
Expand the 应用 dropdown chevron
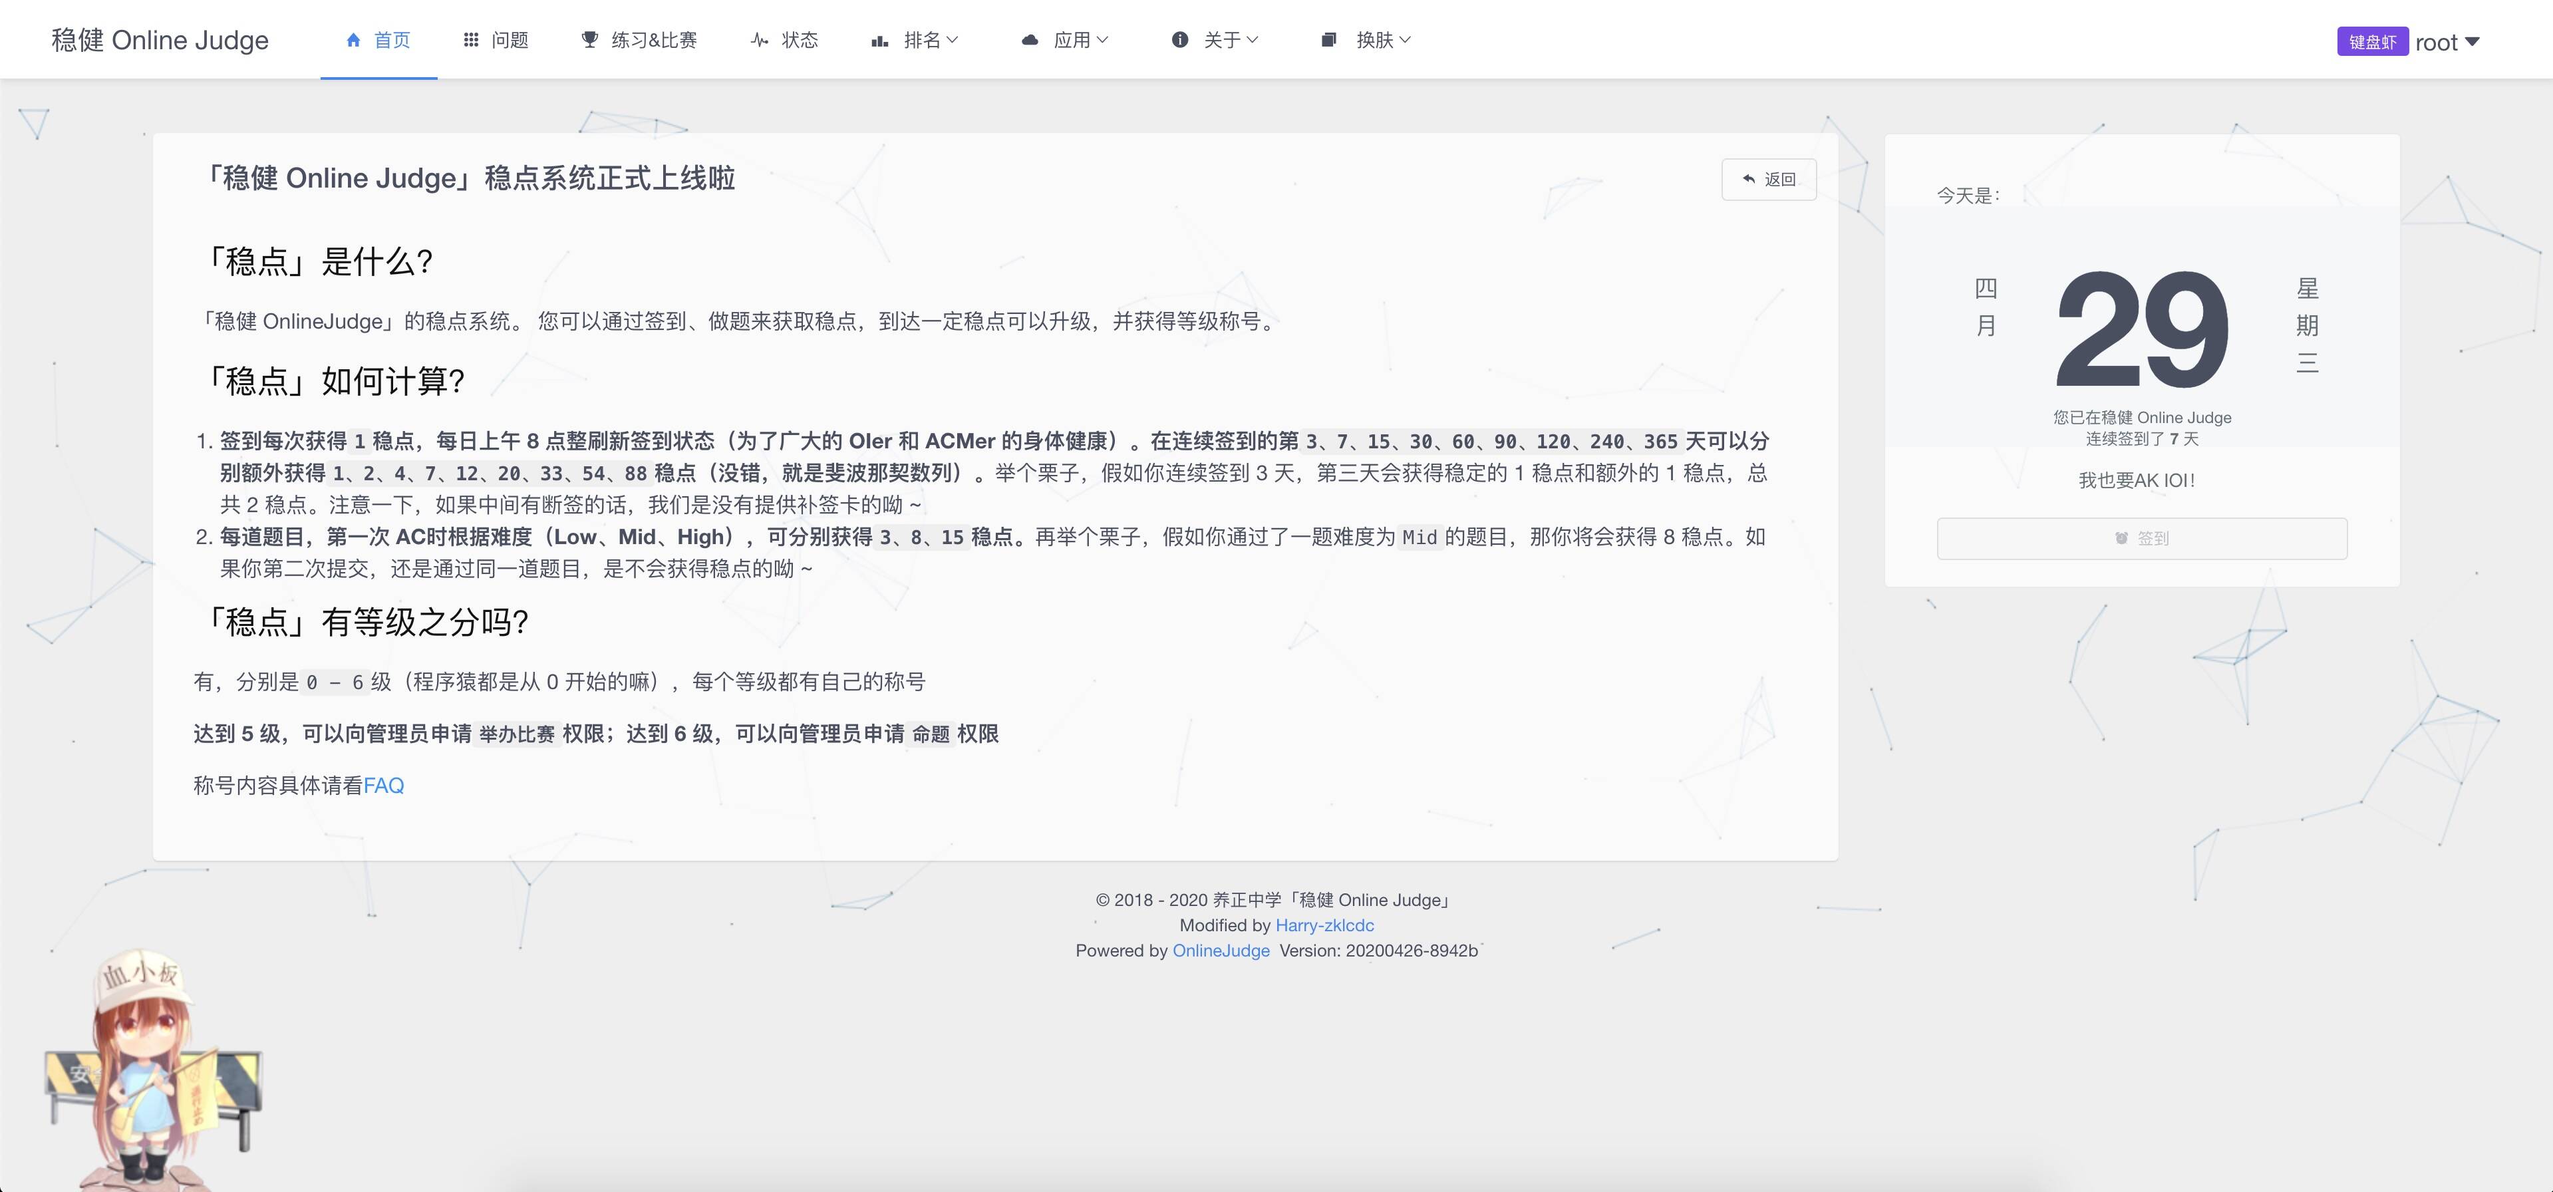(1103, 40)
